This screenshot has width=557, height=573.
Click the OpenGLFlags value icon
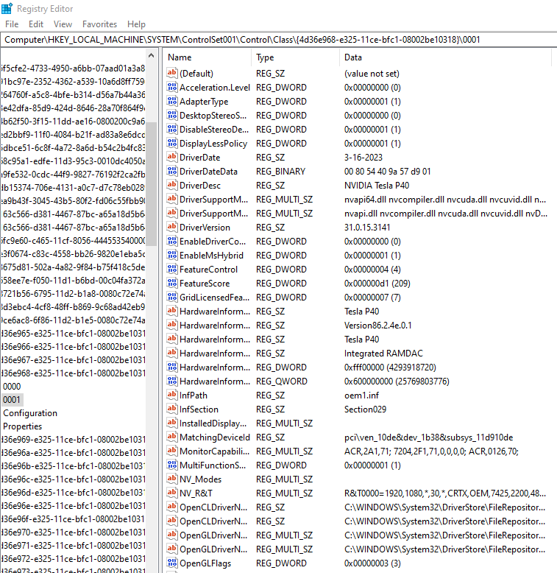[x=172, y=563]
